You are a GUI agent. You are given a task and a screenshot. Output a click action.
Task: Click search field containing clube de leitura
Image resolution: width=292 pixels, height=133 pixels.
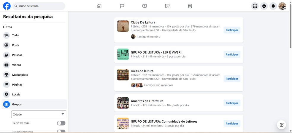pyautogui.click(x=39, y=6)
